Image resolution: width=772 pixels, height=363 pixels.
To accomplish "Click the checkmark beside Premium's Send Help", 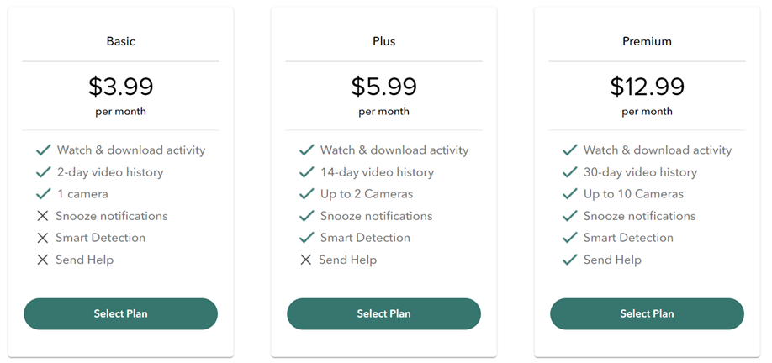I will click(x=570, y=260).
